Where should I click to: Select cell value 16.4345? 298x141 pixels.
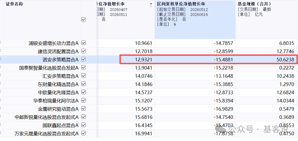[x=144, y=126]
